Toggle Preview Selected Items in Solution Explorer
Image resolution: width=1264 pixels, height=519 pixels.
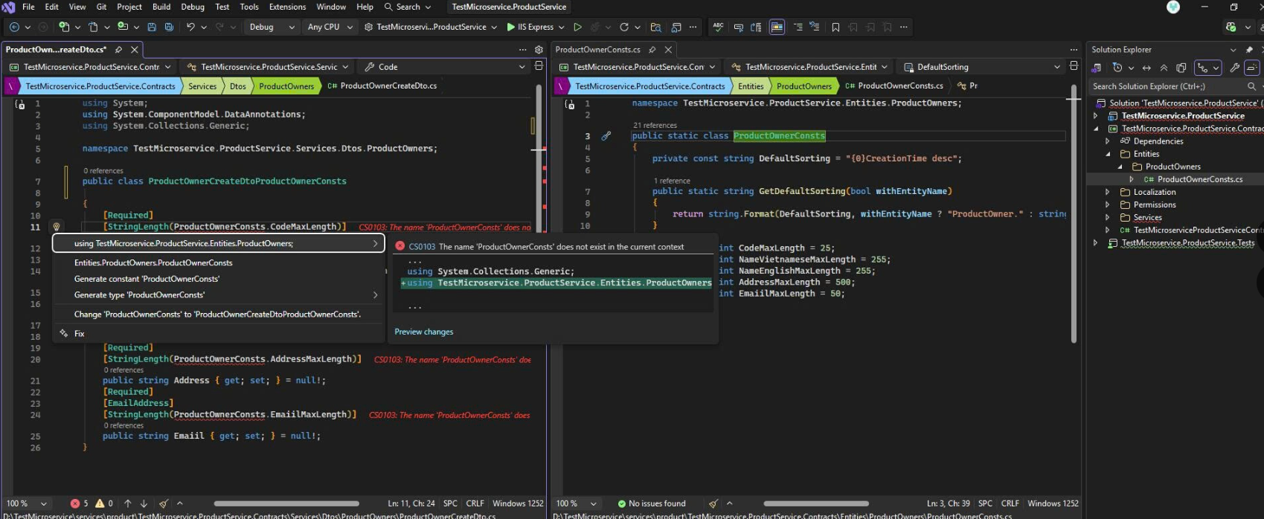tap(1252, 68)
